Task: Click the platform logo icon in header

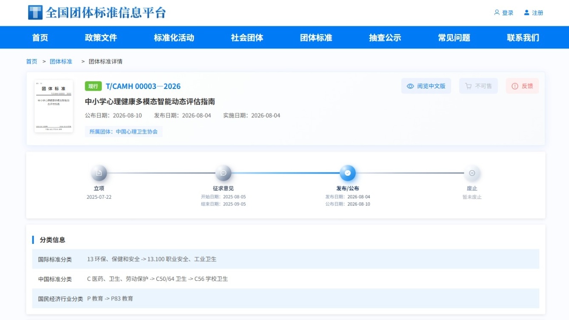Action: click(35, 12)
